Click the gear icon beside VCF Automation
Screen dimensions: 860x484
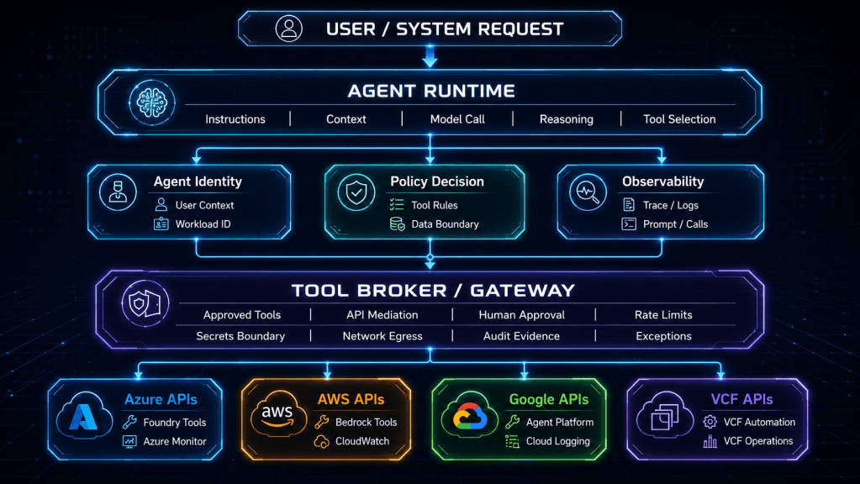tap(710, 422)
